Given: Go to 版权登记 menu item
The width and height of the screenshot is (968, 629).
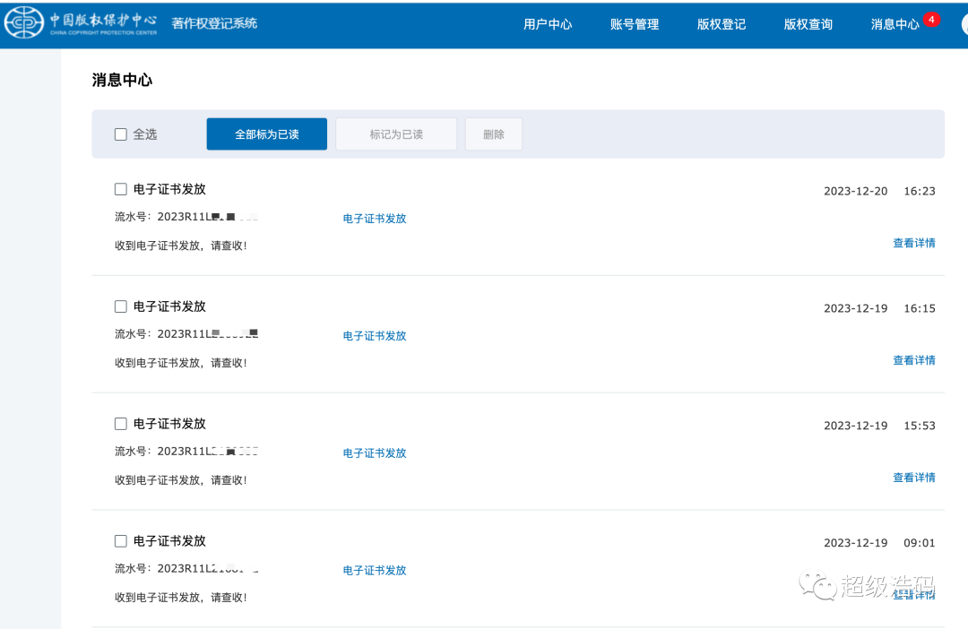Looking at the screenshot, I should (721, 24).
